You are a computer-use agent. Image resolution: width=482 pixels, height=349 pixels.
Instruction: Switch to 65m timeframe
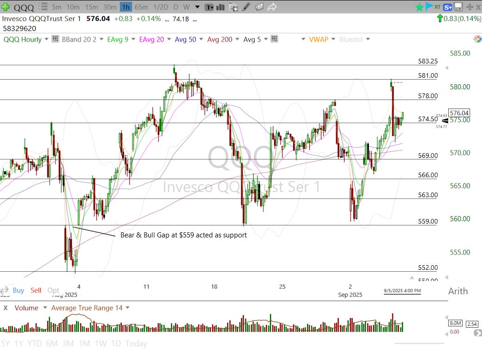pos(141,7)
